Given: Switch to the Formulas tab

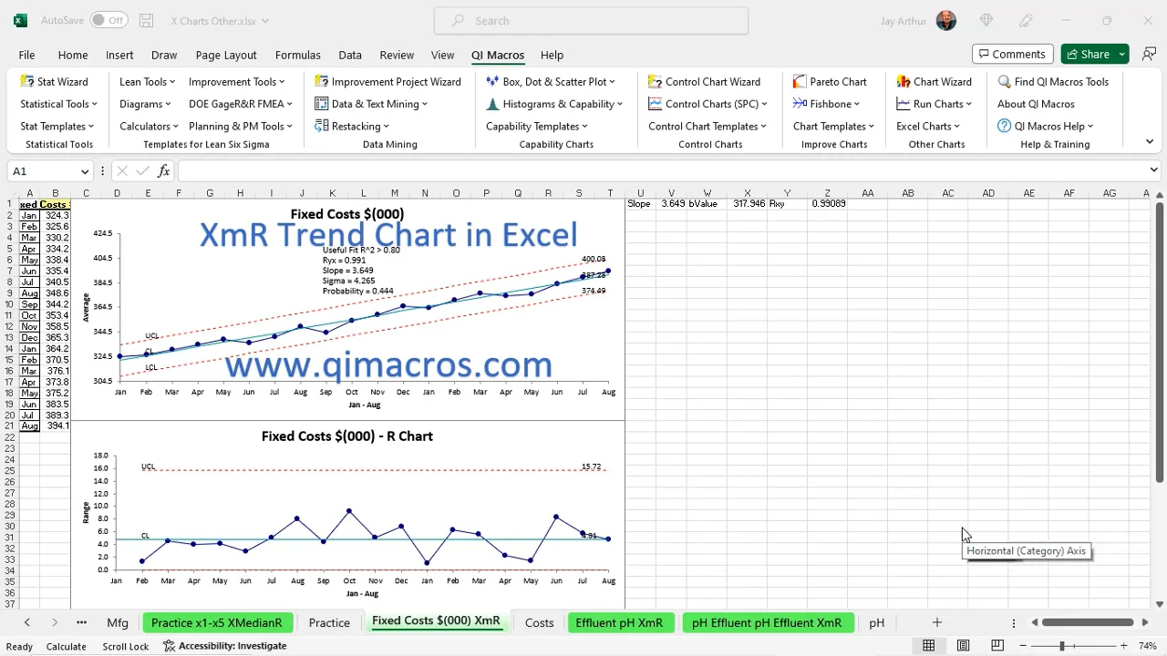Looking at the screenshot, I should click(298, 55).
